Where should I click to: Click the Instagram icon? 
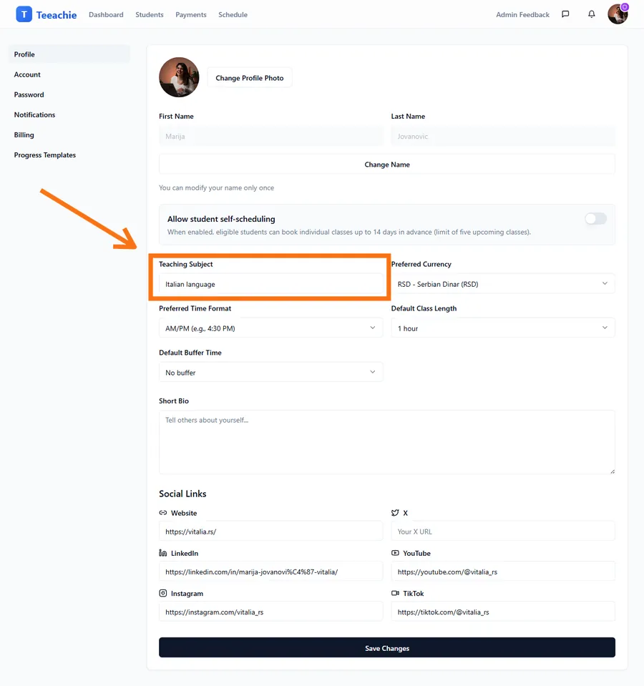point(162,593)
